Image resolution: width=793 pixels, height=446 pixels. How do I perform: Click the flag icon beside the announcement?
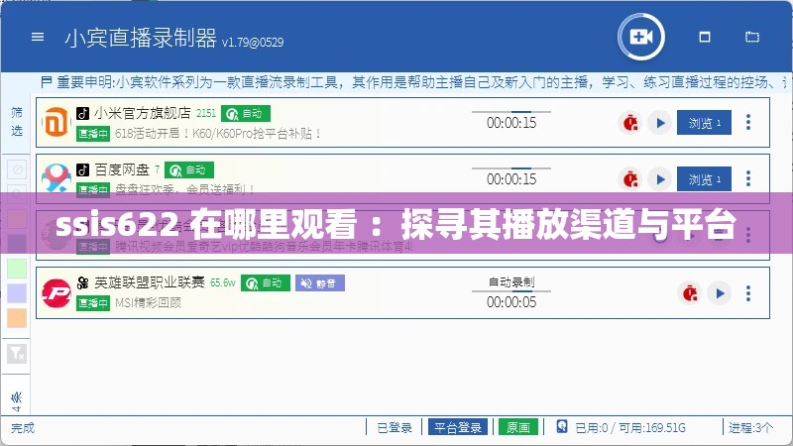46,82
